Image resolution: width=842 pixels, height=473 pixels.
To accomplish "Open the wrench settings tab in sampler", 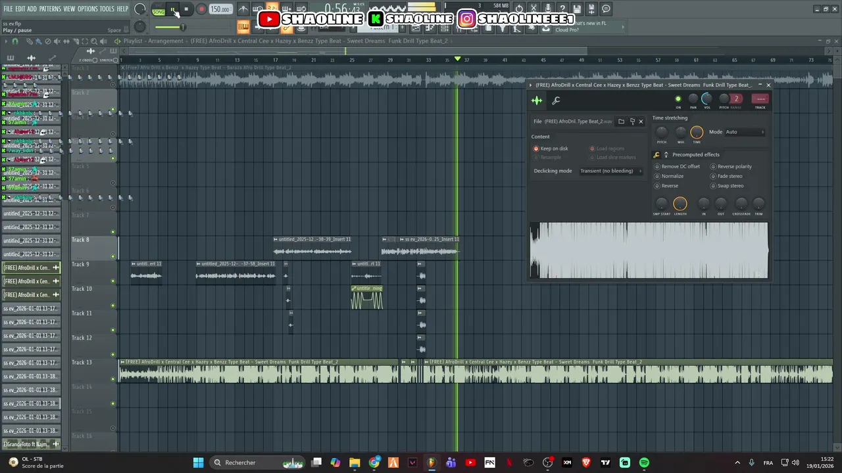I will pyautogui.click(x=556, y=101).
